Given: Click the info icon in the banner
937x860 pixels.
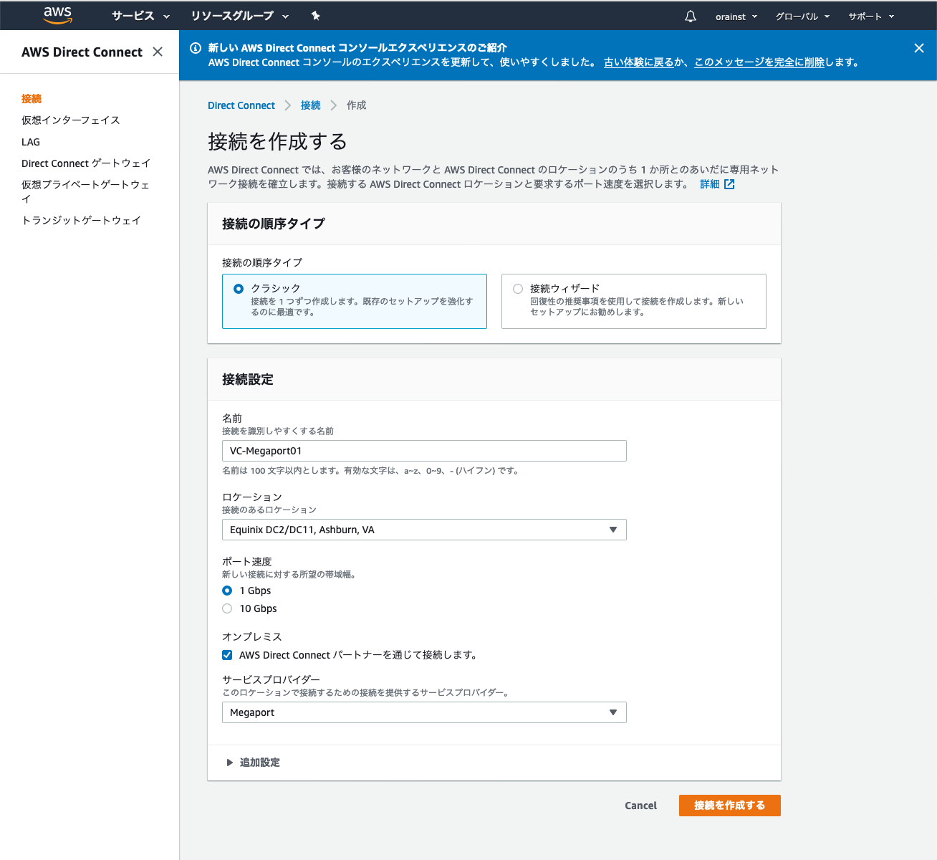Looking at the screenshot, I should (x=195, y=48).
